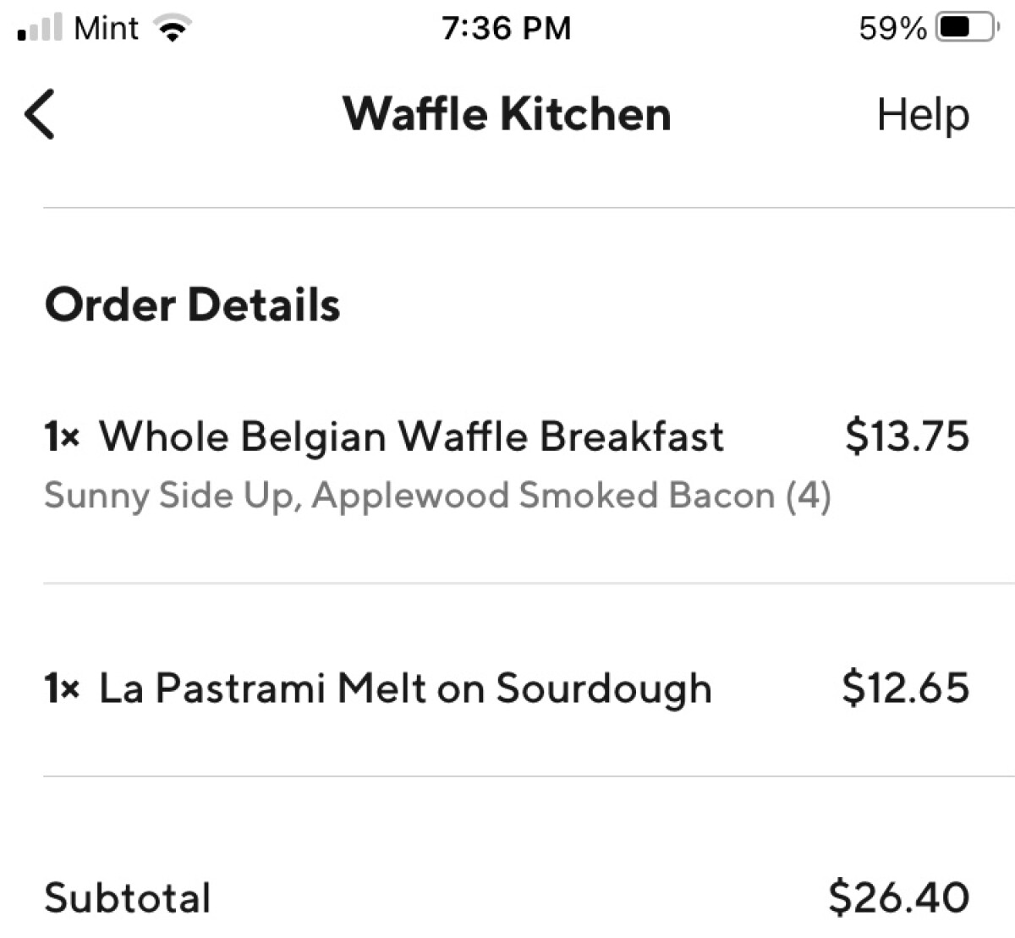The width and height of the screenshot is (1015, 938).
Task: Tap the Order Details heading
Action: coord(192,304)
